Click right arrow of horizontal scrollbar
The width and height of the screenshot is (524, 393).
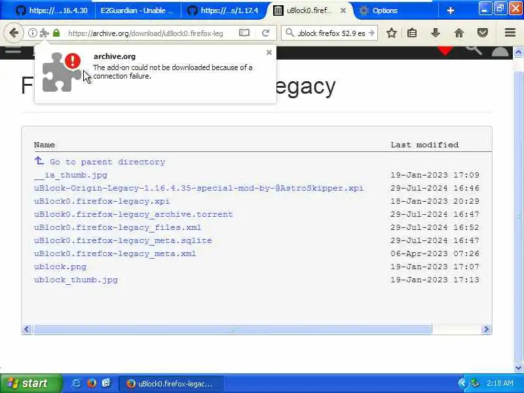(487, 329)
